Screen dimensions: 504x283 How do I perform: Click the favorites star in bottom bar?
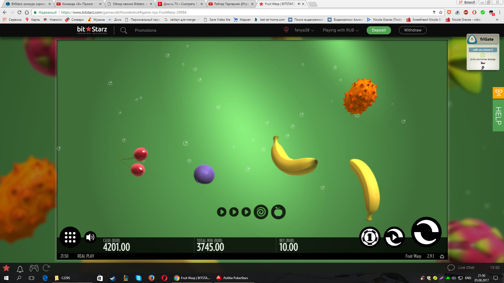pyautogui.click(x=6, y=268)
